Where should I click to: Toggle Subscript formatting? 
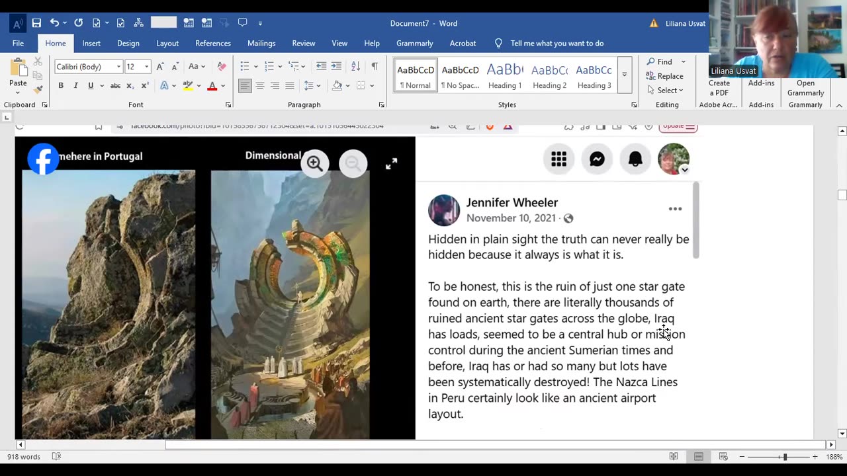[x=130, y=85]
